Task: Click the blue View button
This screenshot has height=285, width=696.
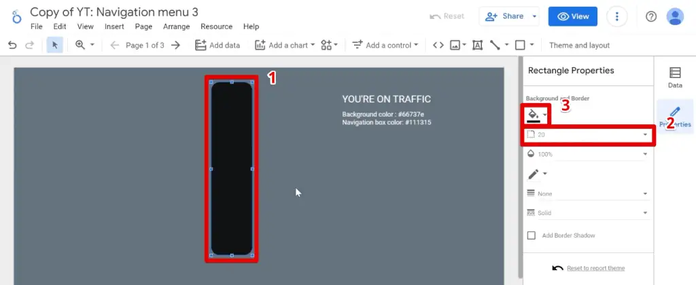Action: [x=572, y=16]
